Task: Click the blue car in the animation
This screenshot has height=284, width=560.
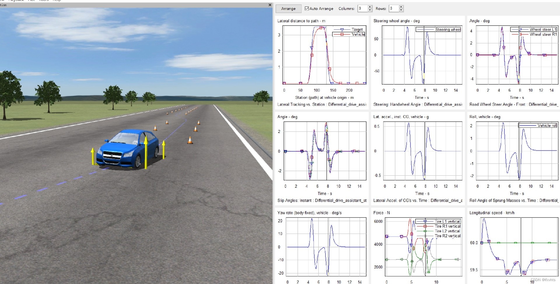Action: [128, 149]
